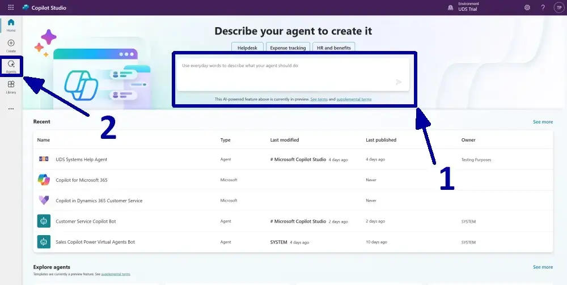Click the Copilot Studio logo icon
This screenshot has width=567, height=285.
pyautogui.click(x=26, y=7)
